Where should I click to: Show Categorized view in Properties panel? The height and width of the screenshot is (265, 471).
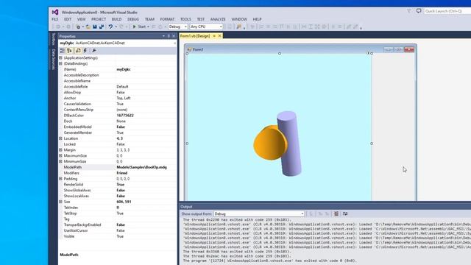62,51
